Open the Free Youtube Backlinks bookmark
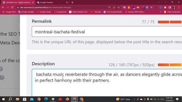The height and width of the screenshot is (102, 182). [113, 12]
